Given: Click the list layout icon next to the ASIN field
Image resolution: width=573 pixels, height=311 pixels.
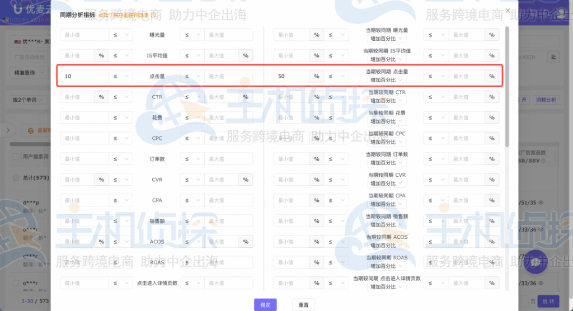Looking at the screenshot, I should (553, 56).
